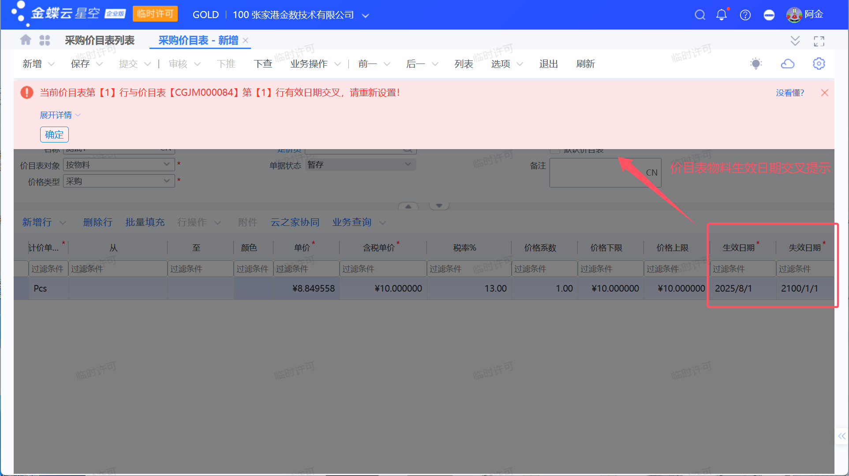Select the 采购价目表 - 新增 tab

coord(198,40)
